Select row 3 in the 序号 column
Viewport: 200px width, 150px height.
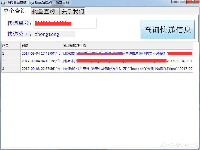11,69
